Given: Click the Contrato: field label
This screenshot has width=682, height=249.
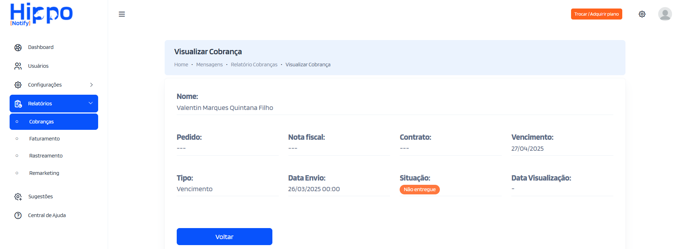Looking at the screenshot, I should [415, 137].
